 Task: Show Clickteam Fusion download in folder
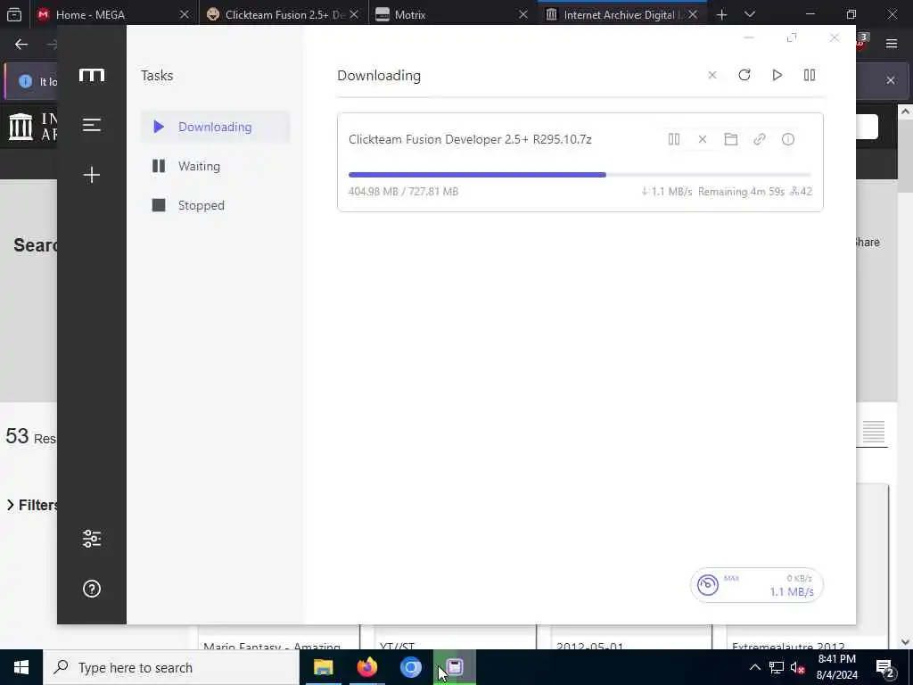point(731,139)
